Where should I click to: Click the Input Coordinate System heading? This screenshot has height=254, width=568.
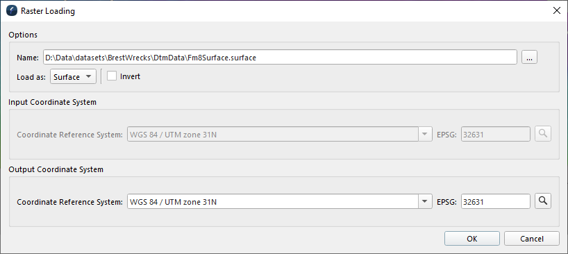53,102
